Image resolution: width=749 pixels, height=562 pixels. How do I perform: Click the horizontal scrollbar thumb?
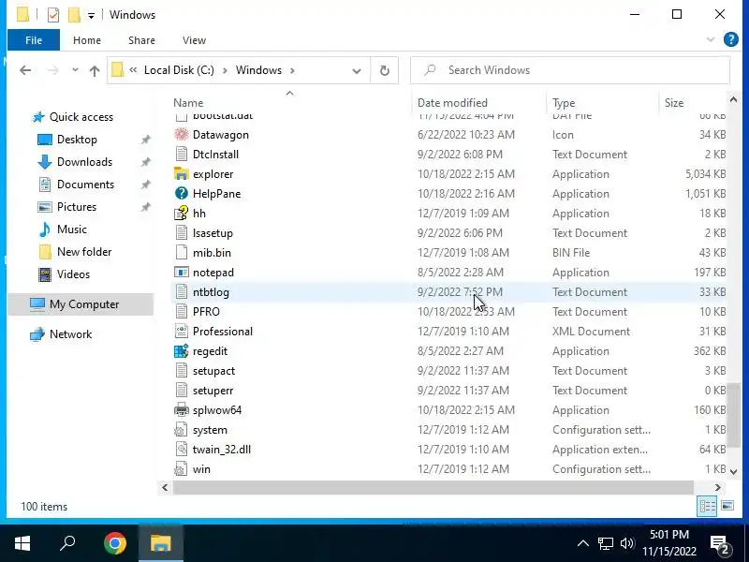coord(433,487)
